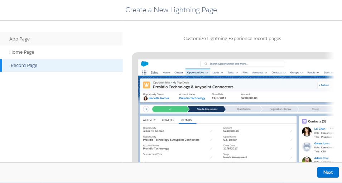342x183 pixels.
Task: Click the Salesforce cloud logo in the preview
Action: (145, 64)
